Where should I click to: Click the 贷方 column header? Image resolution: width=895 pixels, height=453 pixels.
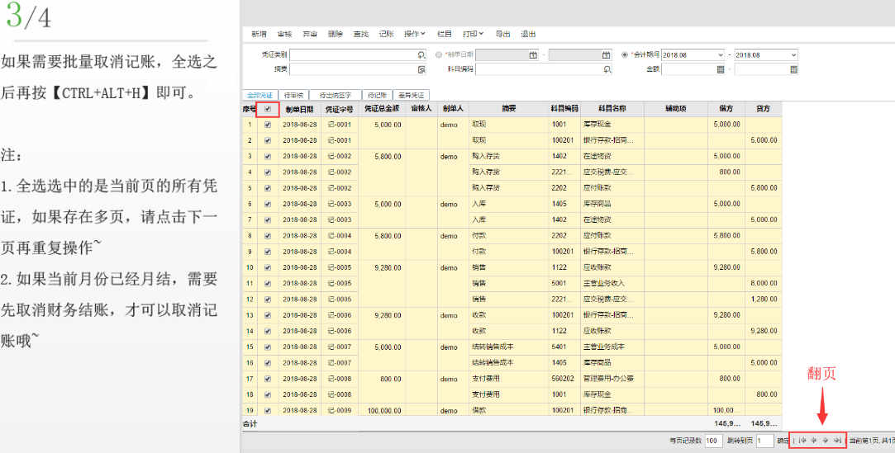point(763,109)
